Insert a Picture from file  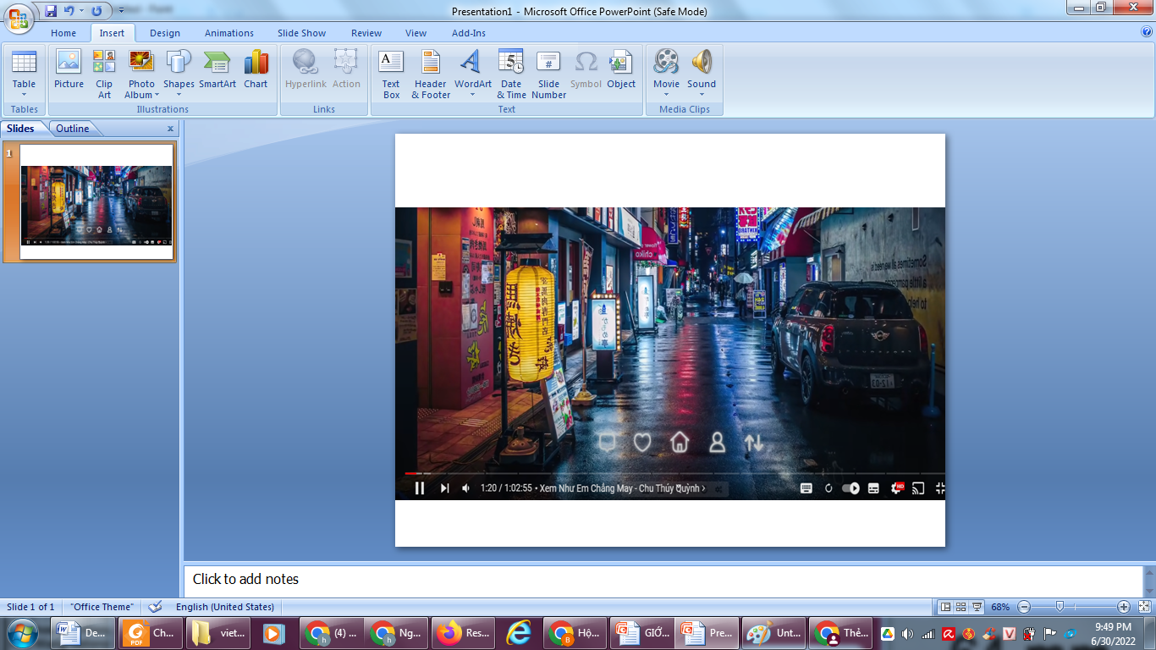tap(69, 69)
